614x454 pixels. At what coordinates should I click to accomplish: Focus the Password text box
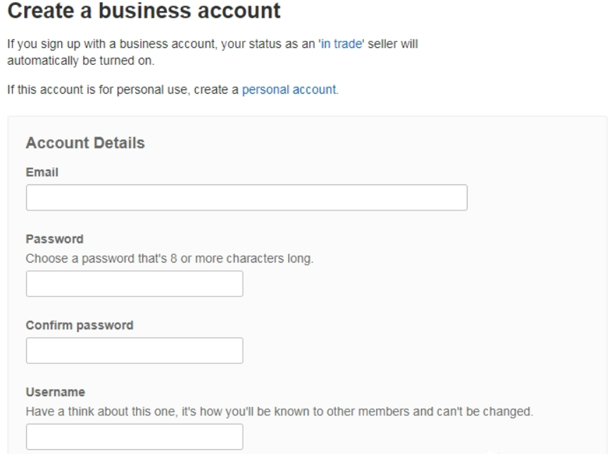click(x=134, y=284)
